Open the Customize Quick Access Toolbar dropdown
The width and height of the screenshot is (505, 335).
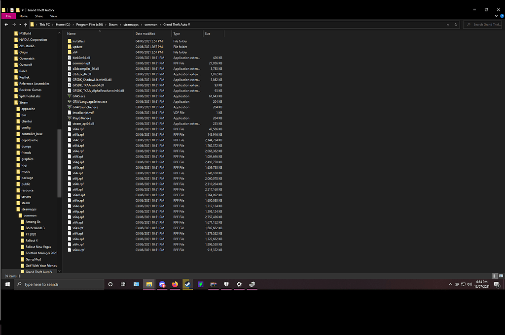[x=23, y=10]
